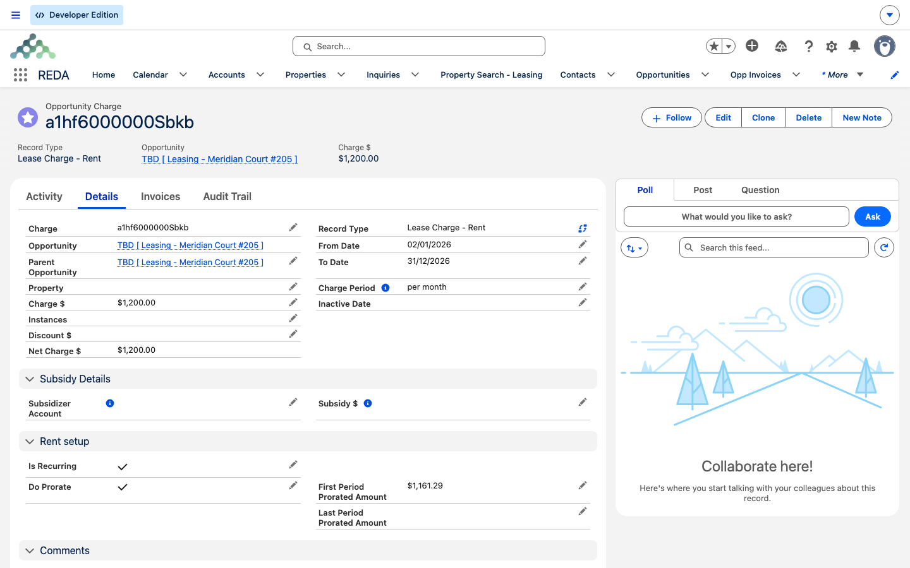
Task: Switch to the Audit Trail tab
Action: (x=227, y=196)
